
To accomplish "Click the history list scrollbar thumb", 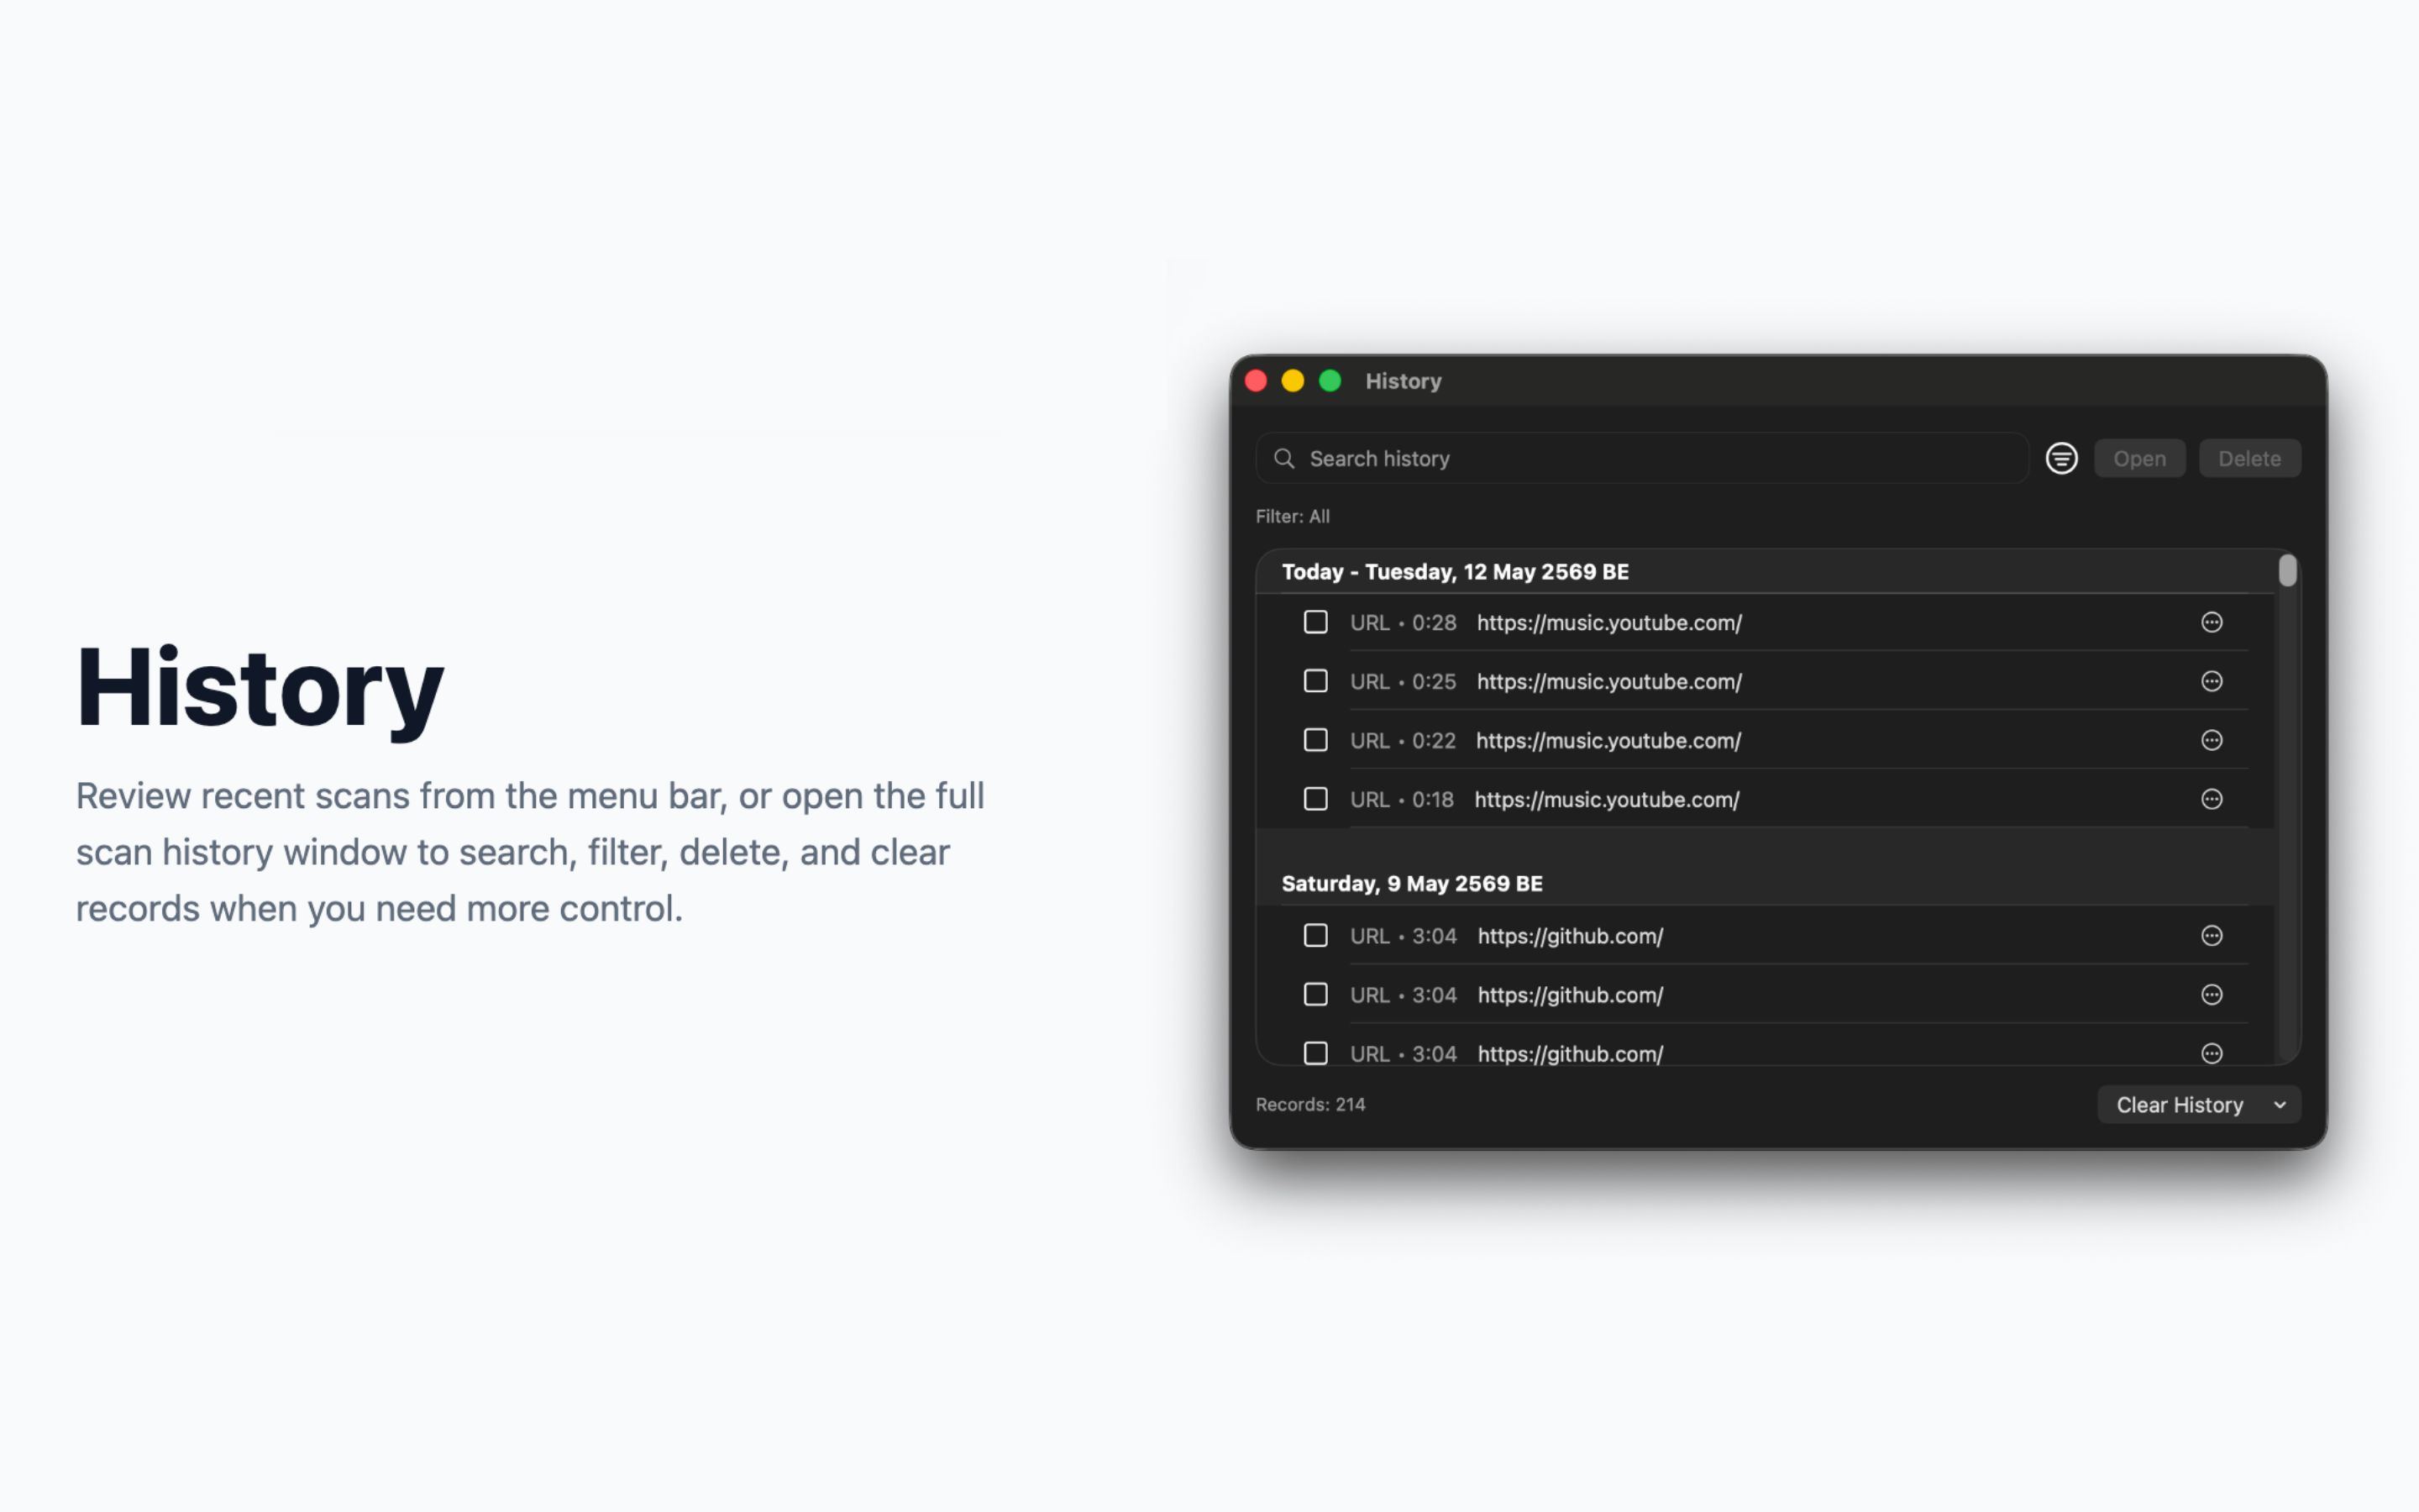I will (x=2287, y=570).
